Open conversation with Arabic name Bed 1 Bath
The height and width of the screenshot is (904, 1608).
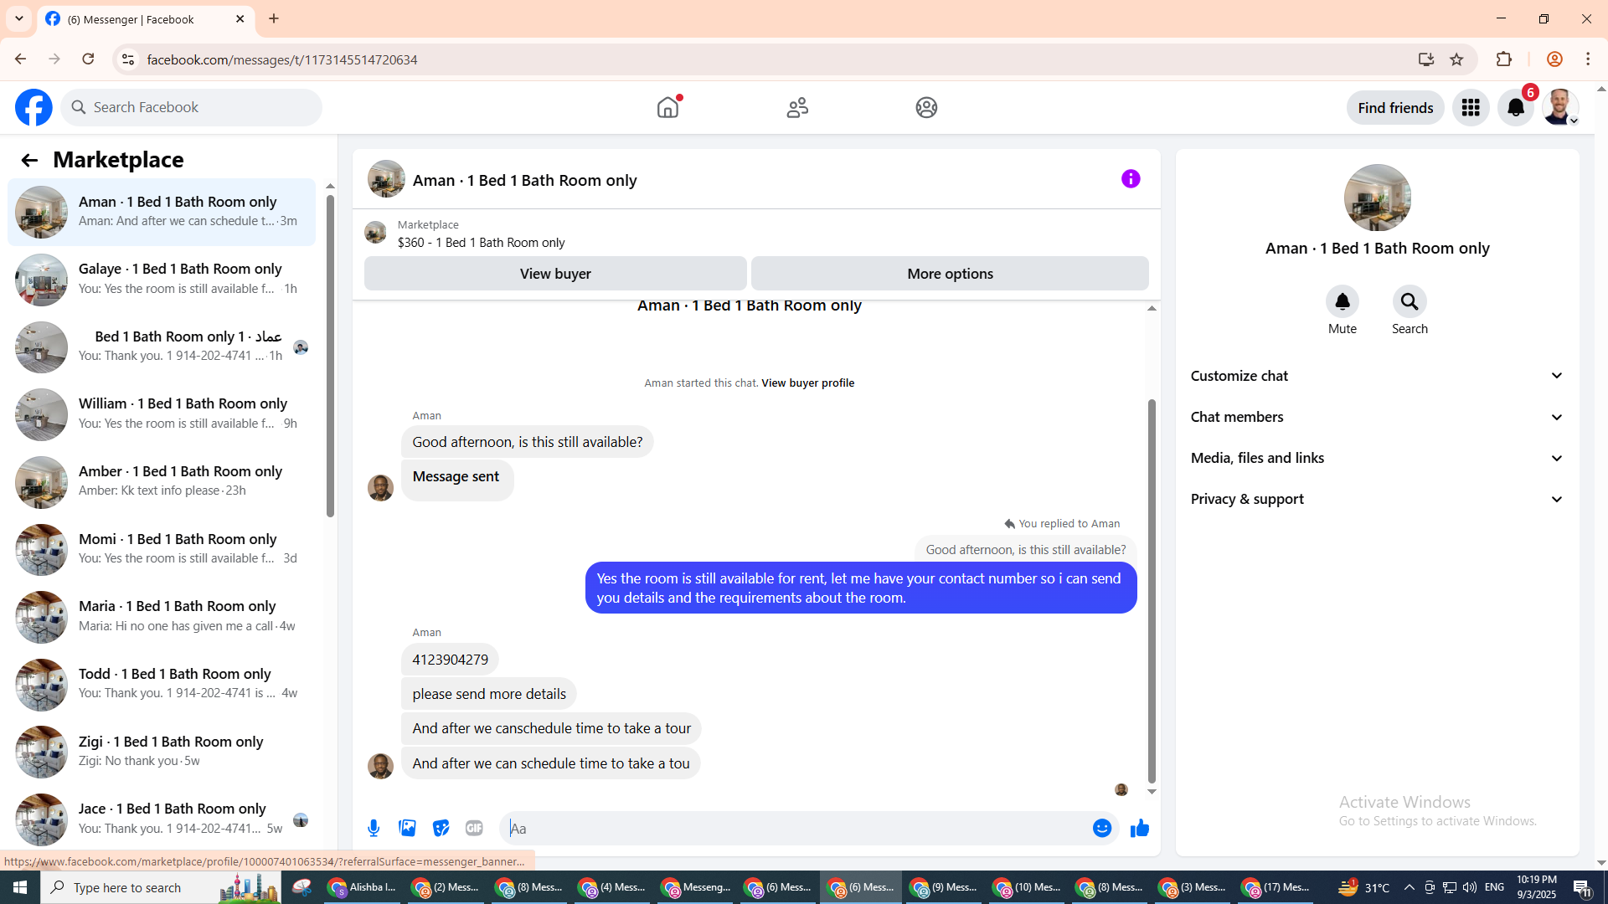(162, 347)
